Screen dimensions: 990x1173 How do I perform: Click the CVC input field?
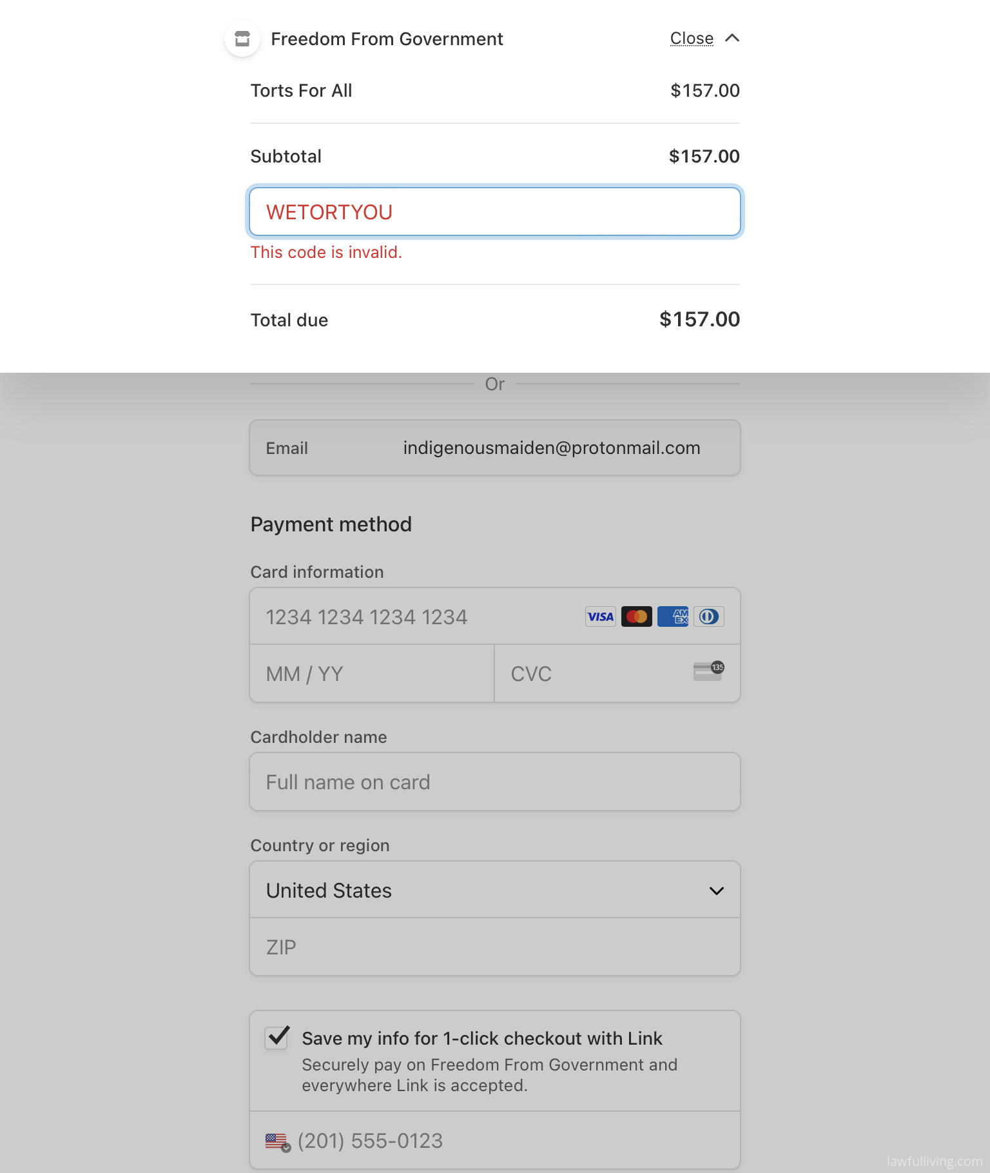(617, 674)
